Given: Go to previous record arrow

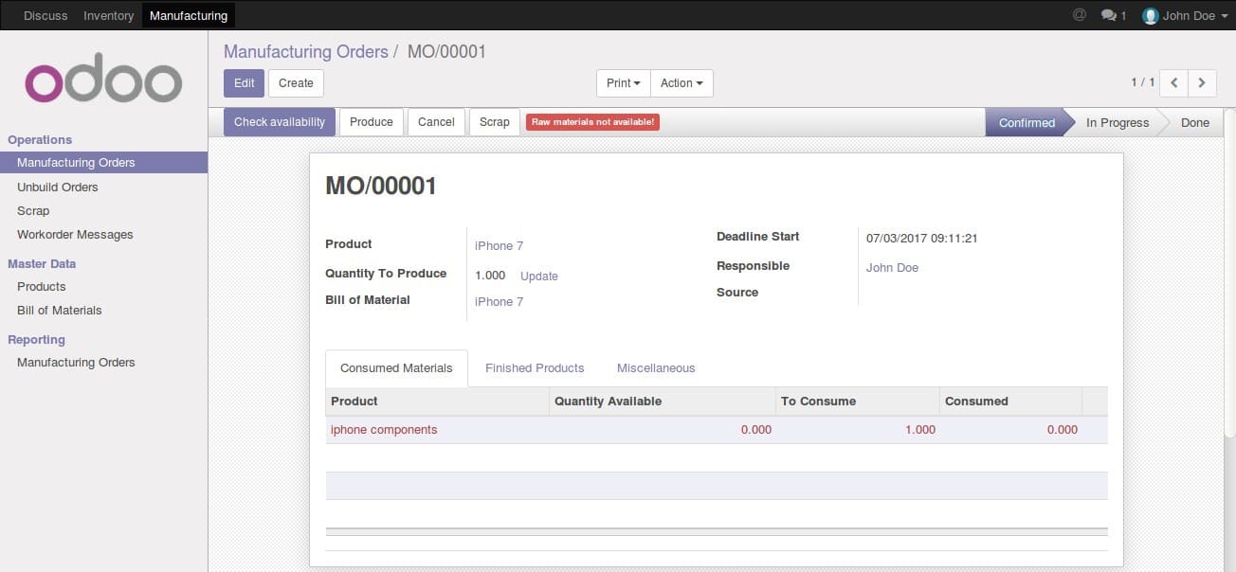Looking at the screenshot, I should pyautogui.click(x=1173, y=82).
